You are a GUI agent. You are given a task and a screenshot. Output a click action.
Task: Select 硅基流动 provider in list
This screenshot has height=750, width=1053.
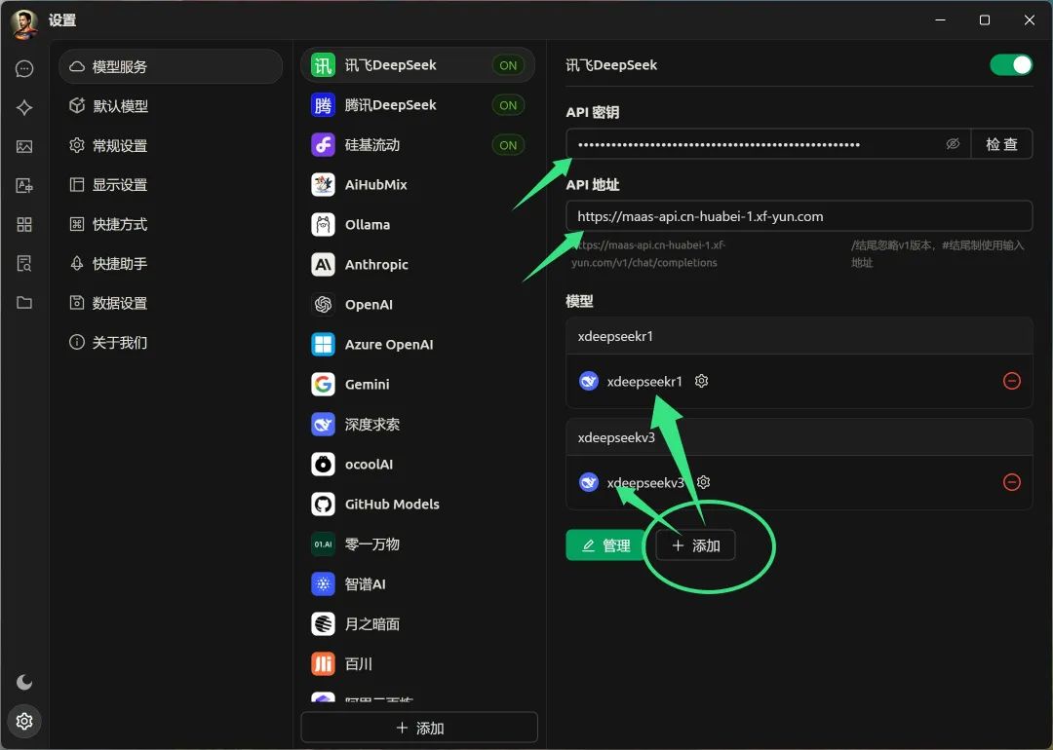click(417, 145)
